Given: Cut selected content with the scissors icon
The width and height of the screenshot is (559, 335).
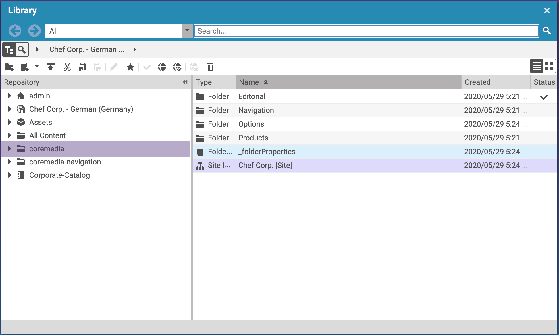Looking at the screenshot, I should [67, 67].
